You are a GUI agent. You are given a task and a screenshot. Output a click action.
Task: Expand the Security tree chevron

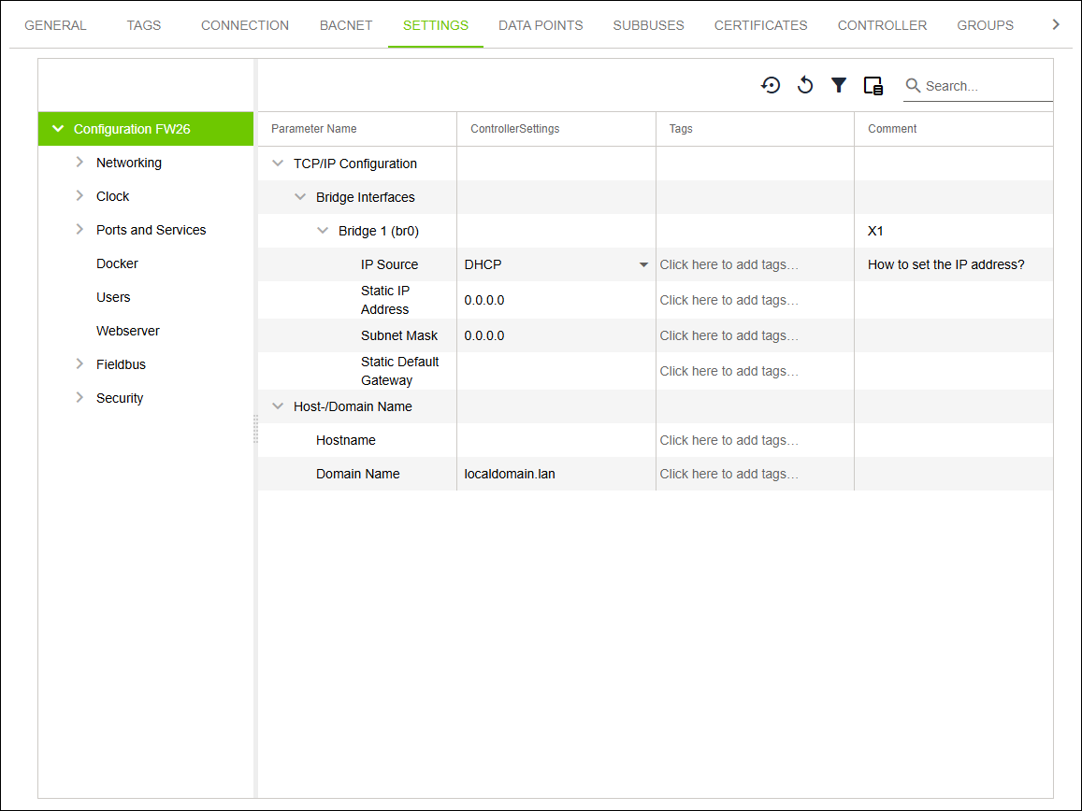pyautogui.click(x=79, y=398)
